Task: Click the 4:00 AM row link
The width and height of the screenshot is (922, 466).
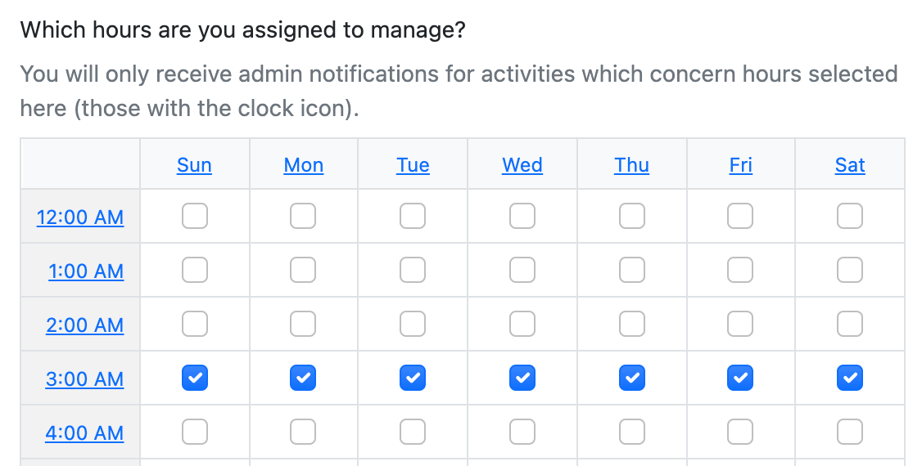Action: click(x=84, y=433)
